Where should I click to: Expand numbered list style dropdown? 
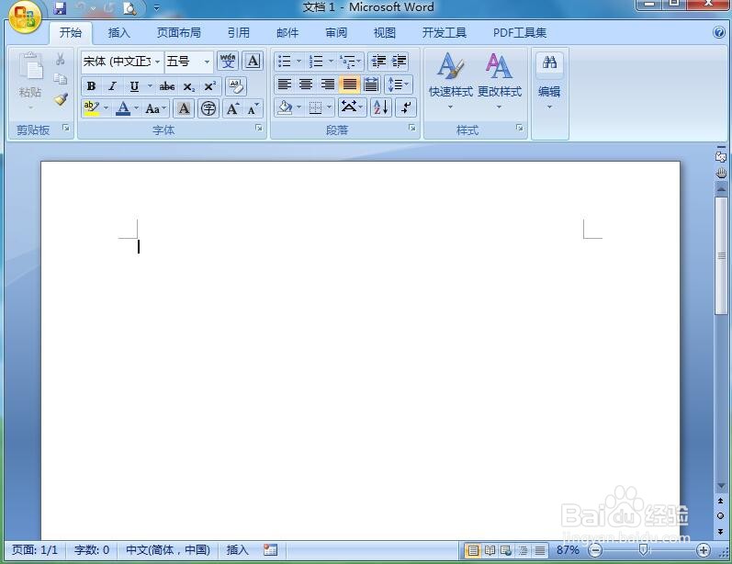pyautogui.click(x=331, y=62)
